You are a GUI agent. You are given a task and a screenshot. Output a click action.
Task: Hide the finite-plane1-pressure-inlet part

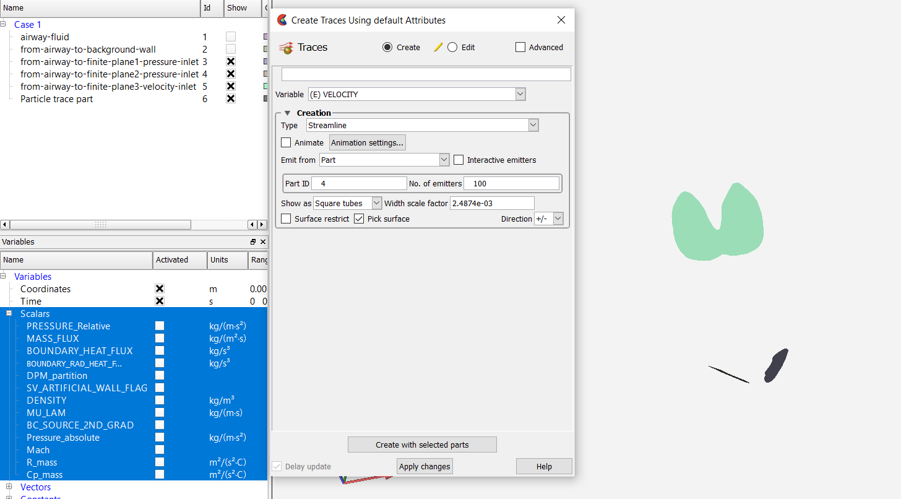click(x=231, y=62)
